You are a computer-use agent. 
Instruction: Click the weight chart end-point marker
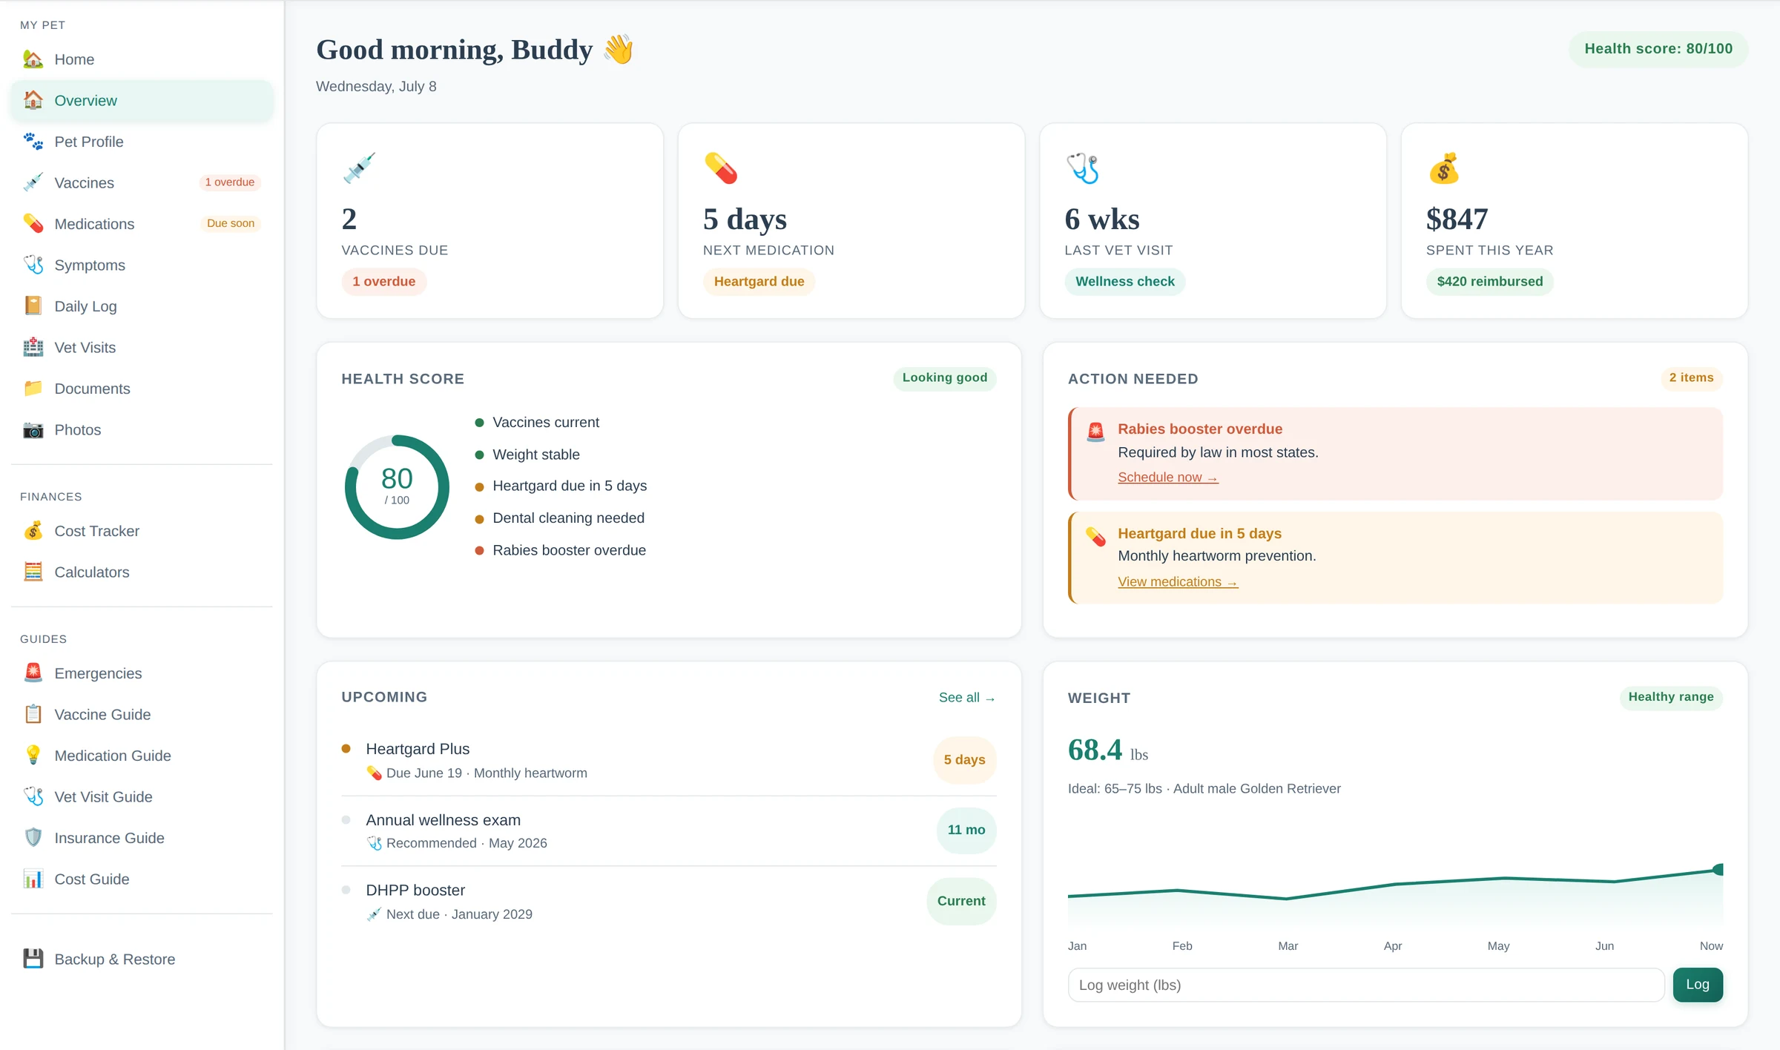[x=1718, y=869]
